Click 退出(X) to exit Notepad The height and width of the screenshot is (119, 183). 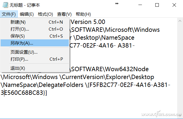[18, 68]
